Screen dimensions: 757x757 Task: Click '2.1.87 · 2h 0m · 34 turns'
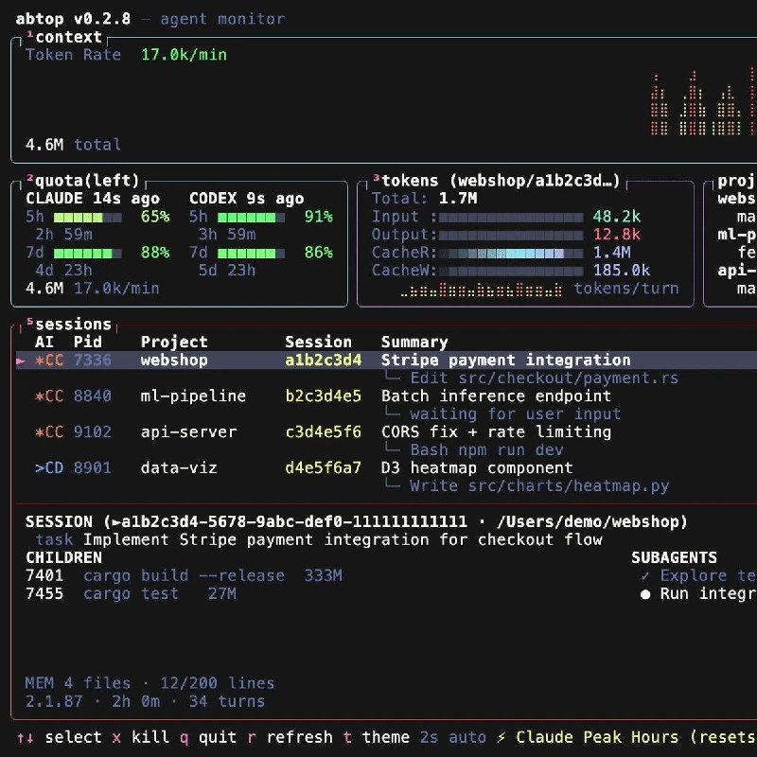coord(145,701)
